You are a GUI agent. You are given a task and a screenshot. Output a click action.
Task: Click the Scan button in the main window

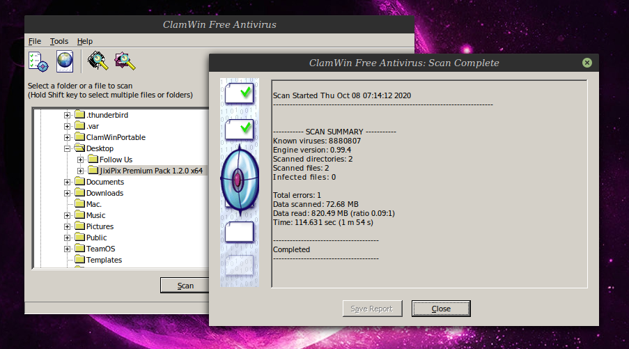point(185,285)
